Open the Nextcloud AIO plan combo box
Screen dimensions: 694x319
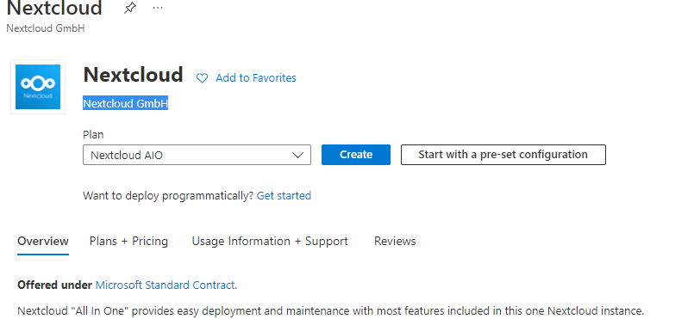tap(197, 155)
